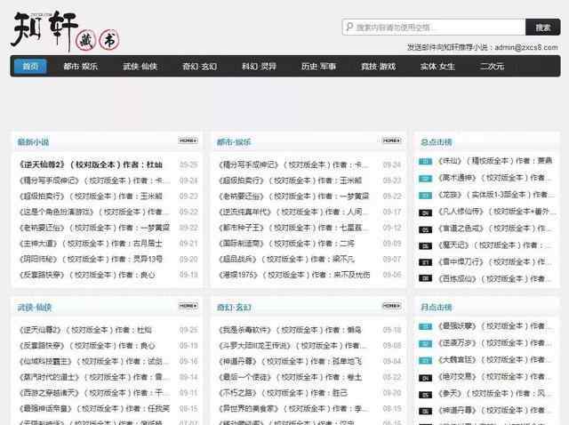Open 《异世界的美食家》 novel link

point(293,409)
